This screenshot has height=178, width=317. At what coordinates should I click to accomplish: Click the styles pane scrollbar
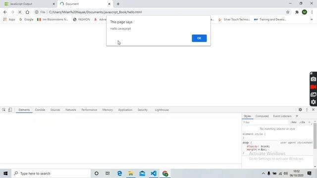pos(315,136)
